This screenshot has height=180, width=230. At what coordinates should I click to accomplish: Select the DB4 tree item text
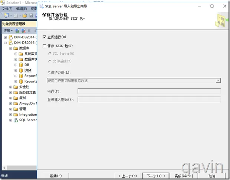point(28,70)
